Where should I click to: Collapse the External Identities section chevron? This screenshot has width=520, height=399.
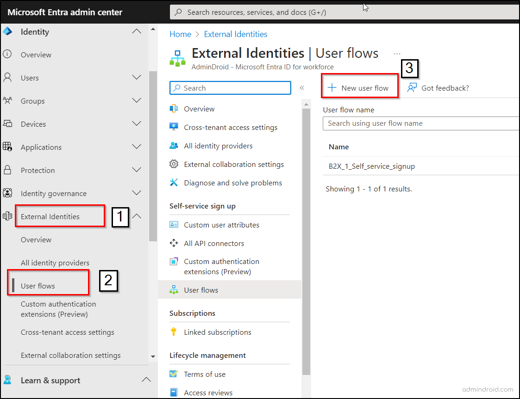[x=137, y=216]
